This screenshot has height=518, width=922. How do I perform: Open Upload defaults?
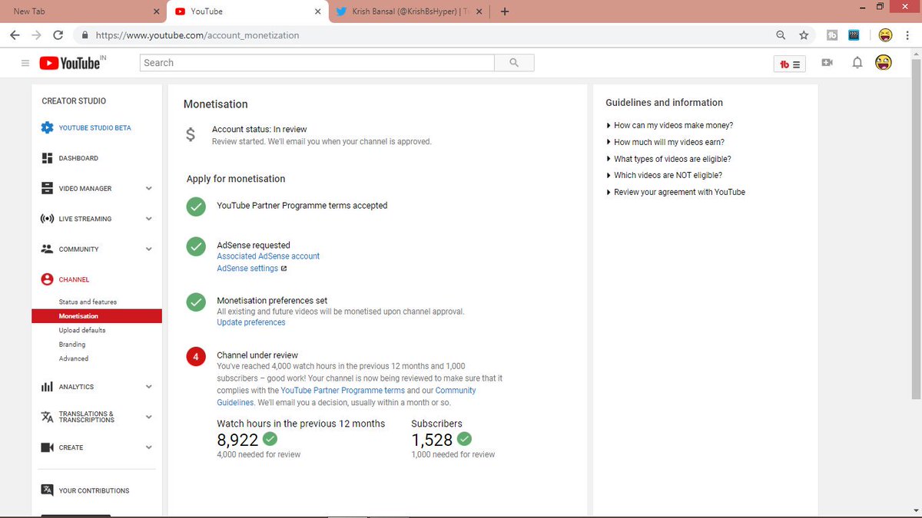pyautogui.click(x=82, y=330)
